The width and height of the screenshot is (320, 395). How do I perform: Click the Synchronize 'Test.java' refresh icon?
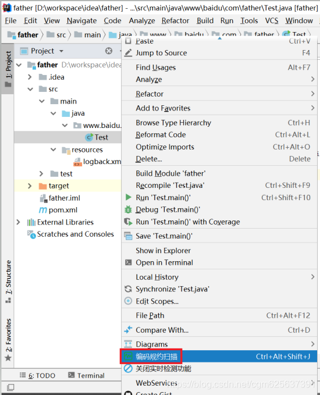point(128,289)
